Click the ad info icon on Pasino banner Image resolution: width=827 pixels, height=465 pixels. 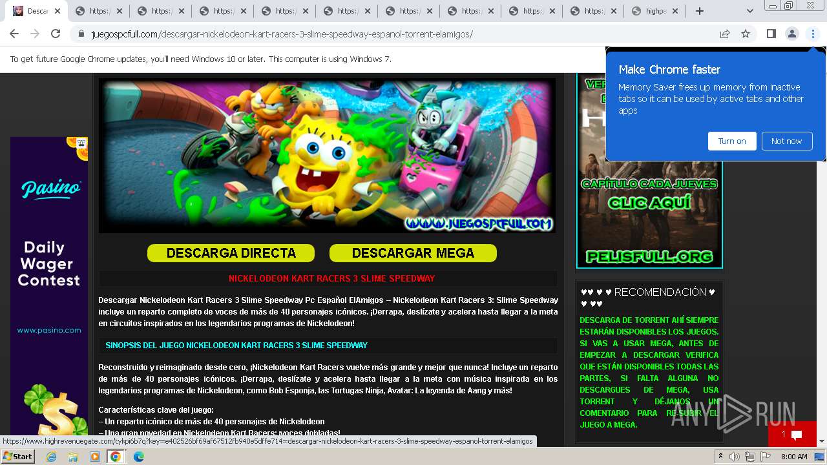click(81, 142)
